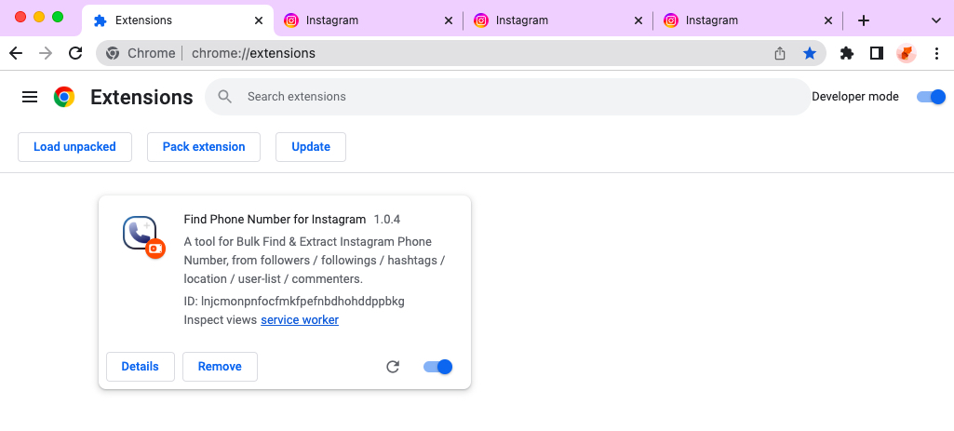Click the browser Reload page button
This screenshot has height=431, width=954.
[75, 53]
